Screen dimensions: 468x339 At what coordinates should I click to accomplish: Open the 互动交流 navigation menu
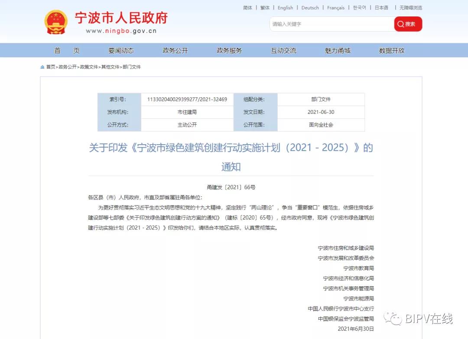283,51
